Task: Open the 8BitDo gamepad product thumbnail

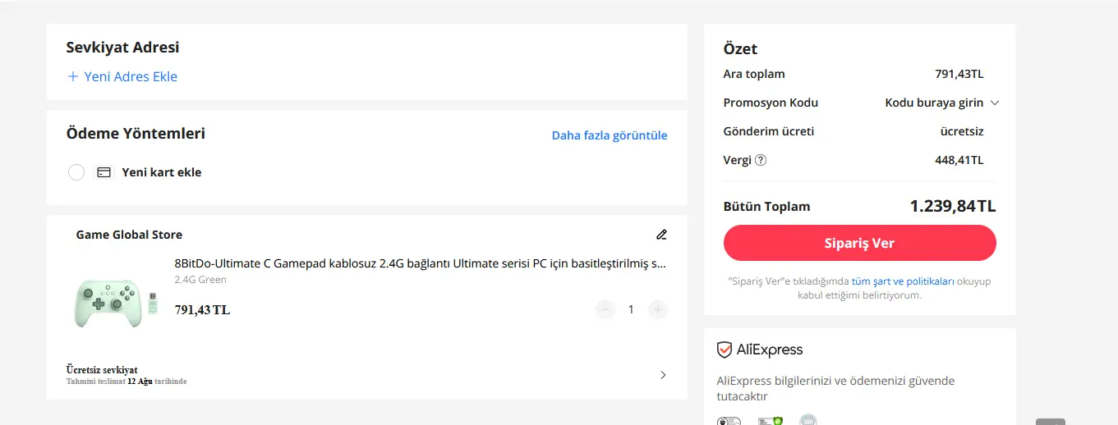Action: (x=117, y=304)
